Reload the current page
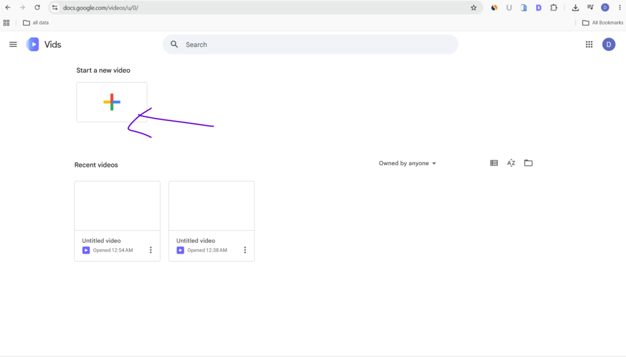Viewport: 626px width, 357px height. [x=37, y=7]
